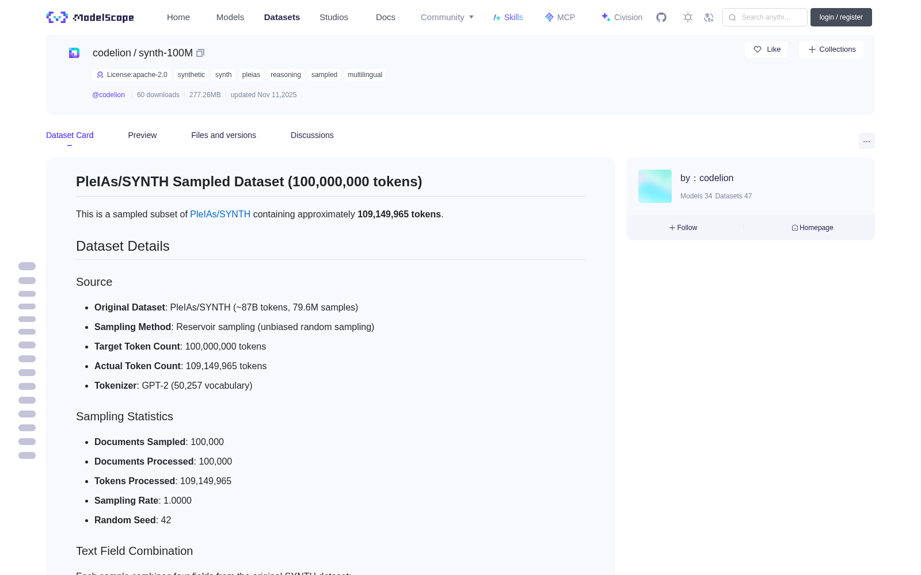The height and width of the screenshot is (575, 921).
Task: Click the dataset avatar icon beside codelion / synth-100M
Action: (x=74, y=53)
